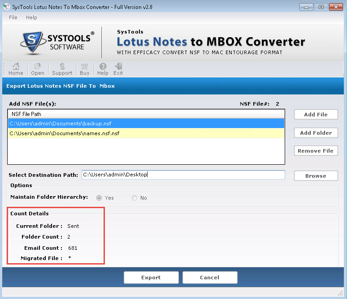Click the Current Folder value Sent

point(73,226)
